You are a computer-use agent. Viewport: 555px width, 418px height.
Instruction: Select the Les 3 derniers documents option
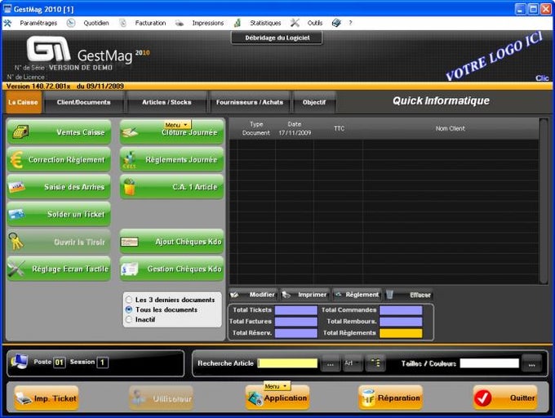(x=129, y=300)
